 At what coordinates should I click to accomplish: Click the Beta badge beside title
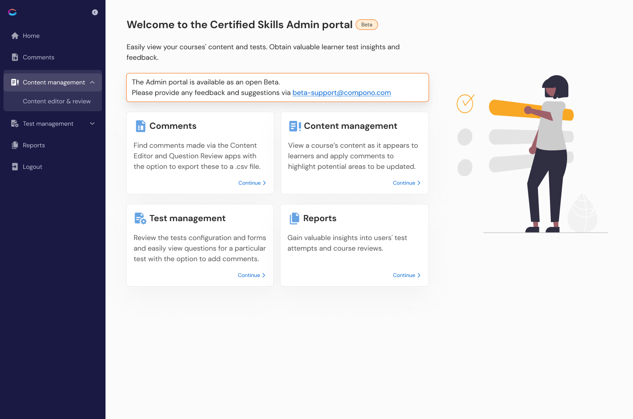(x=367, y=25)
